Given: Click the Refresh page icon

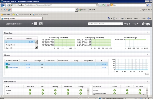Looking at the screenshot, I should pyautogui.click(x=104, y=5).
